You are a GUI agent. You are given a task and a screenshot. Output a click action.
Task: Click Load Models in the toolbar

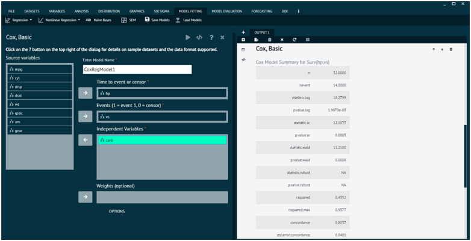(x=189, y=20)
